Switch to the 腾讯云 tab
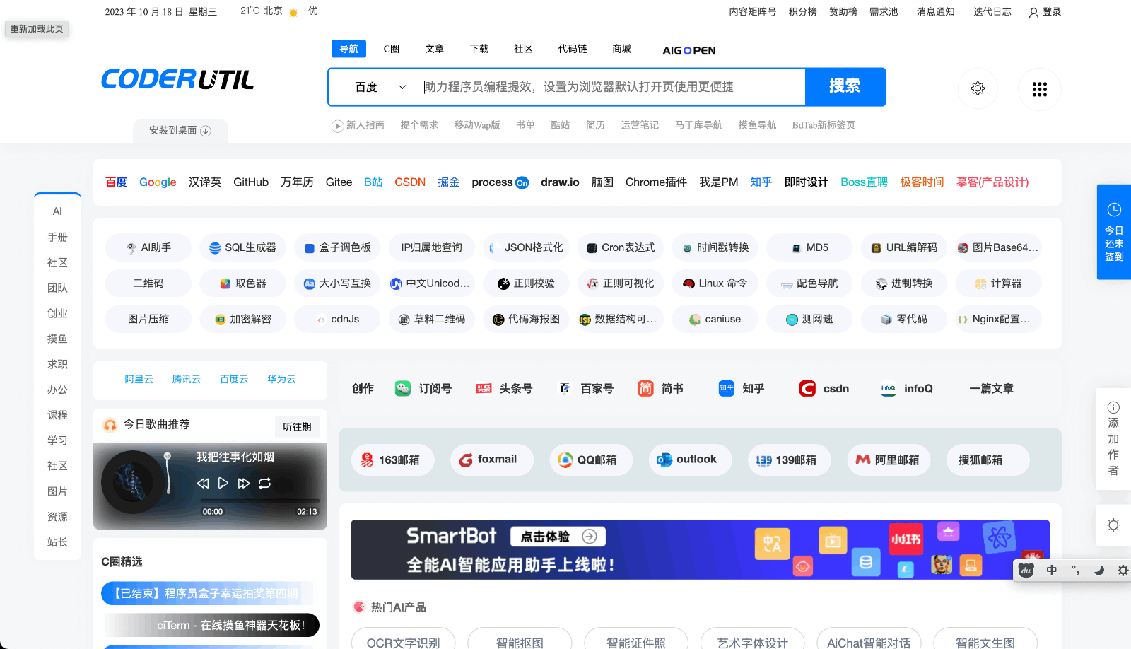Viewport: 1131px width, 649px height. [186, 379]
